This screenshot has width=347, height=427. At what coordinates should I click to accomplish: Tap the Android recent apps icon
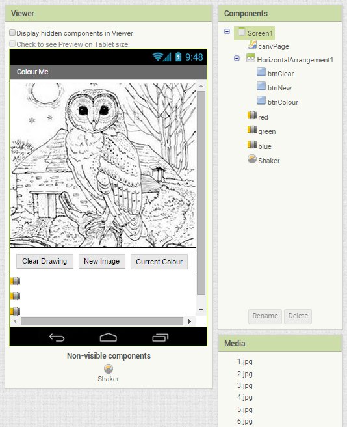[x=161, y=338]
